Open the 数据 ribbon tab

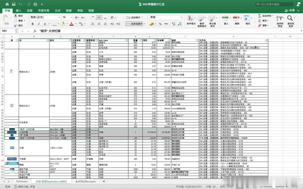tap(69, 11)
